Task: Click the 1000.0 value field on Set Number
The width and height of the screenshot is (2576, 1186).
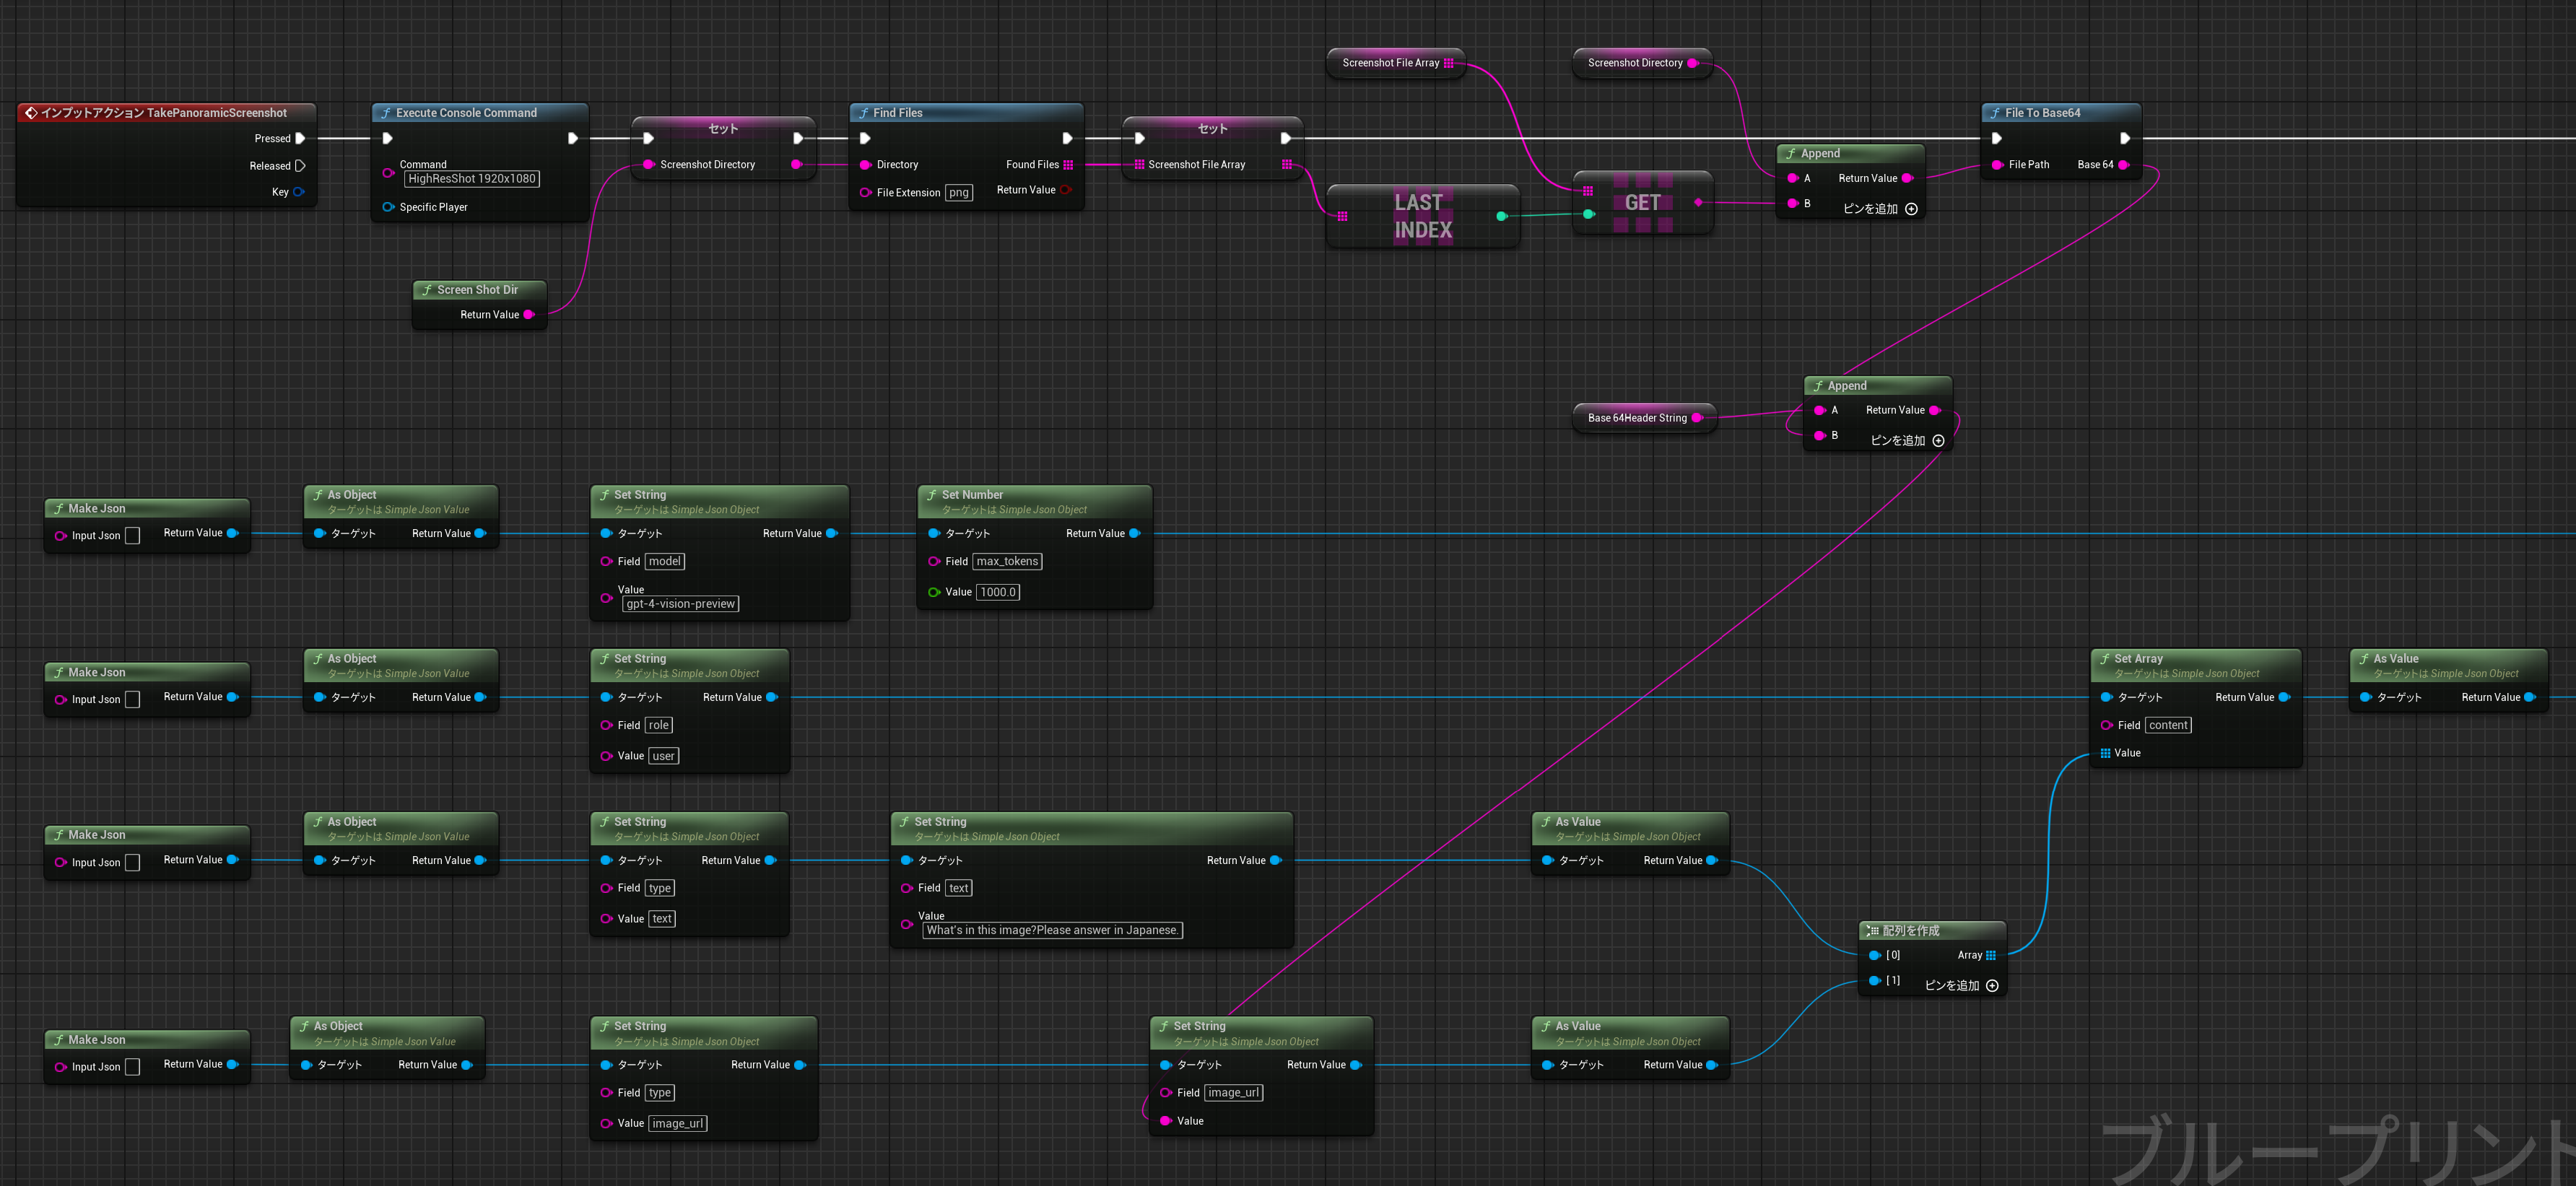Action: (997, 592)
